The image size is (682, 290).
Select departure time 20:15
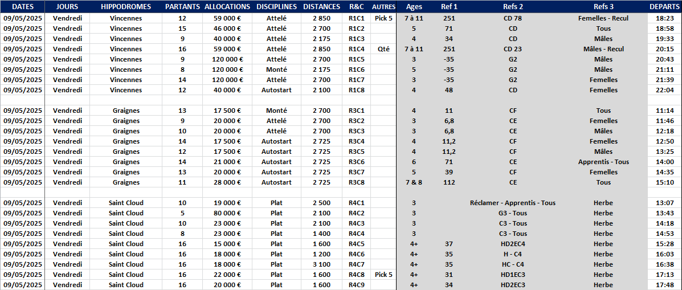click(x=664, y=49)
